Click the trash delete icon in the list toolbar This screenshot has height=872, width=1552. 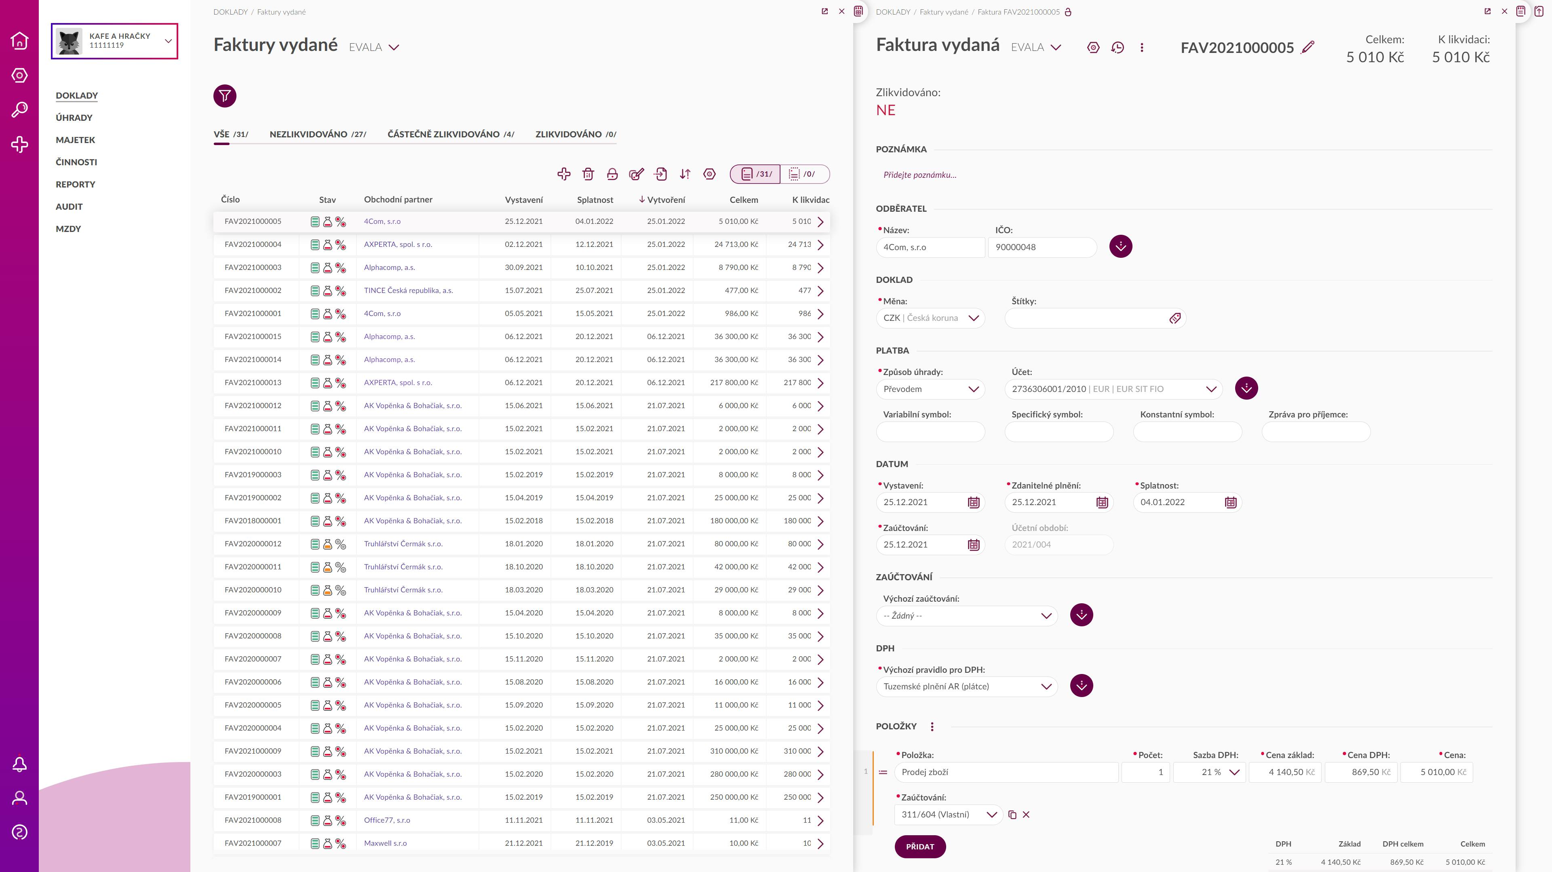click(x=588, y=174)
